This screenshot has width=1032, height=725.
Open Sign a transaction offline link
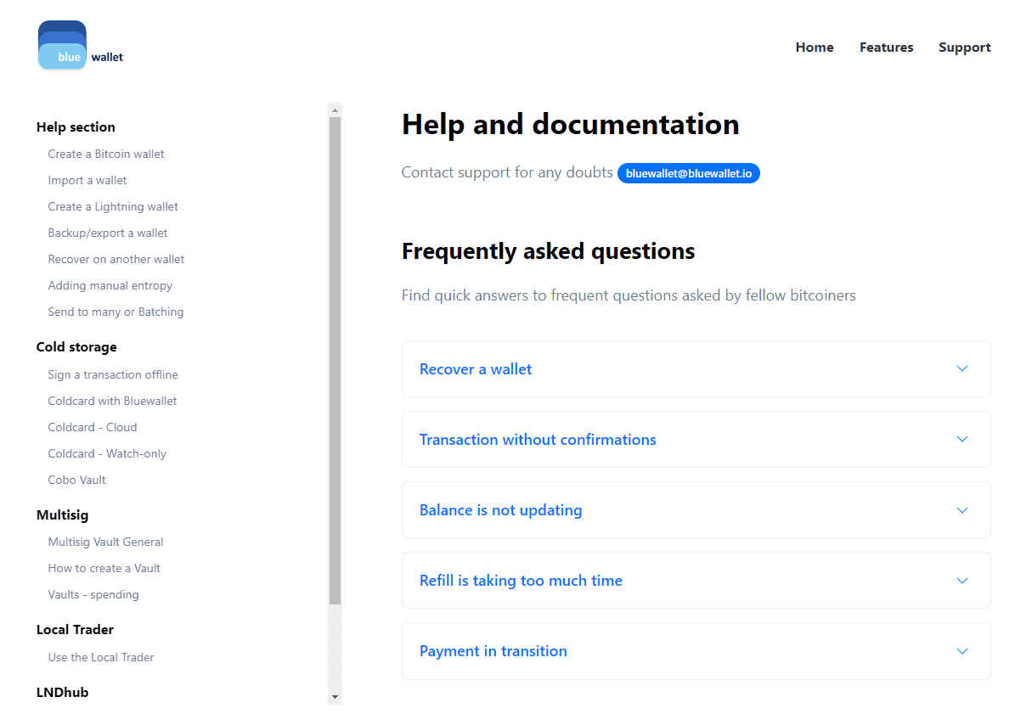click(x=113, y=374)
